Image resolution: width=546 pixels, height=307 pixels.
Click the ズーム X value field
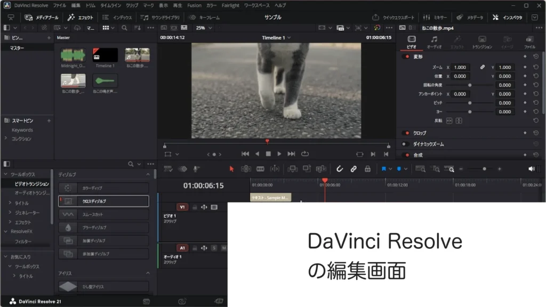tap(460, 67)
